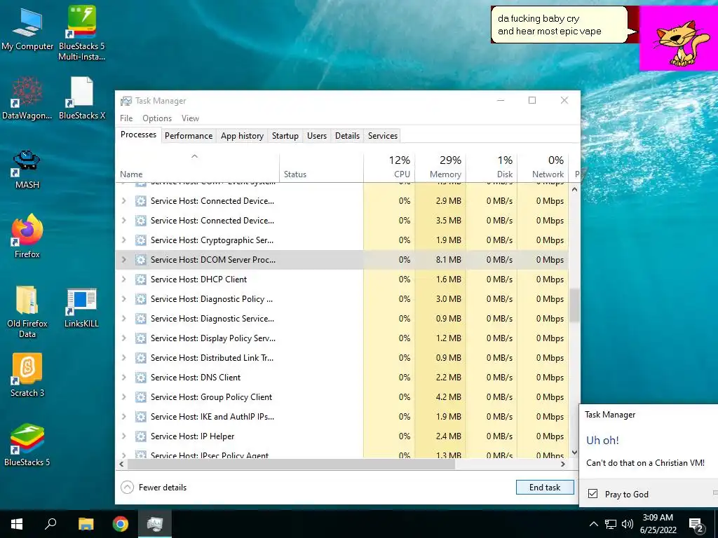Sort processes by Status column
Image resolution: width=718 pixels, height=538 pixels.
tap(321, 168)
